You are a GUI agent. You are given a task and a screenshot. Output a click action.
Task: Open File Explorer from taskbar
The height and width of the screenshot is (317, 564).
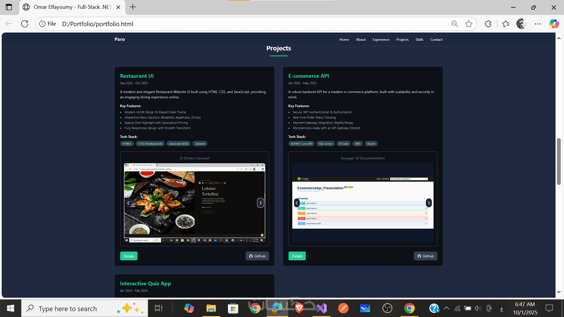click(211, 308)
